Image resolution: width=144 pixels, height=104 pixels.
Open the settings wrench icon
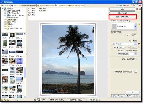(x=137, y=6)
